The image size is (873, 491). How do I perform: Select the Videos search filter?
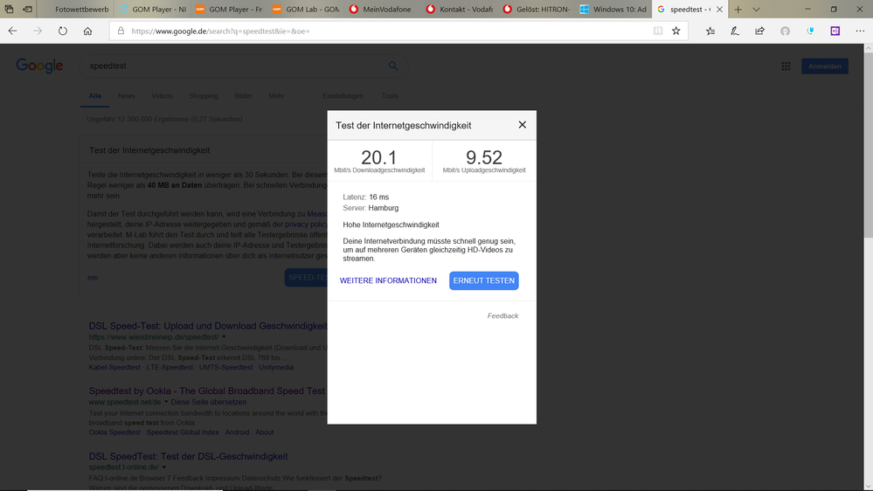click(x=162, y=96)
